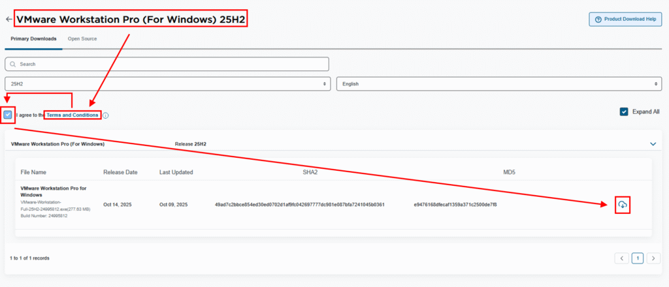The width and height of the screenshot is (669, 287).
Task: Go to the previous page of records
Action: coord(622,258)
